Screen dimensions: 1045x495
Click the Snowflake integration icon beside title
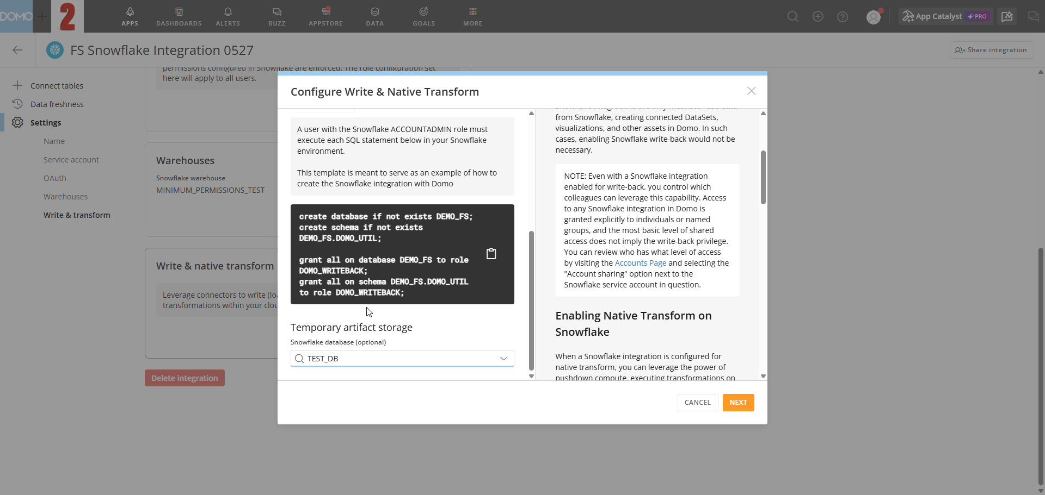[54, 50]
